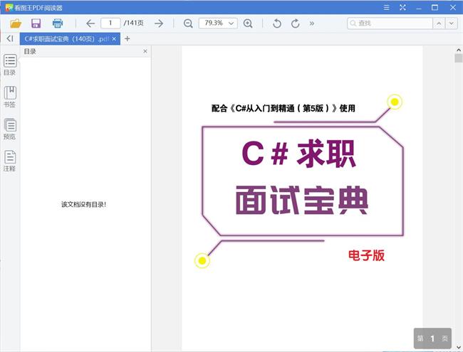Toggle fullscreen with the expand arrows icon
Viewport: 463px width, 352px height.
(402, 8)
